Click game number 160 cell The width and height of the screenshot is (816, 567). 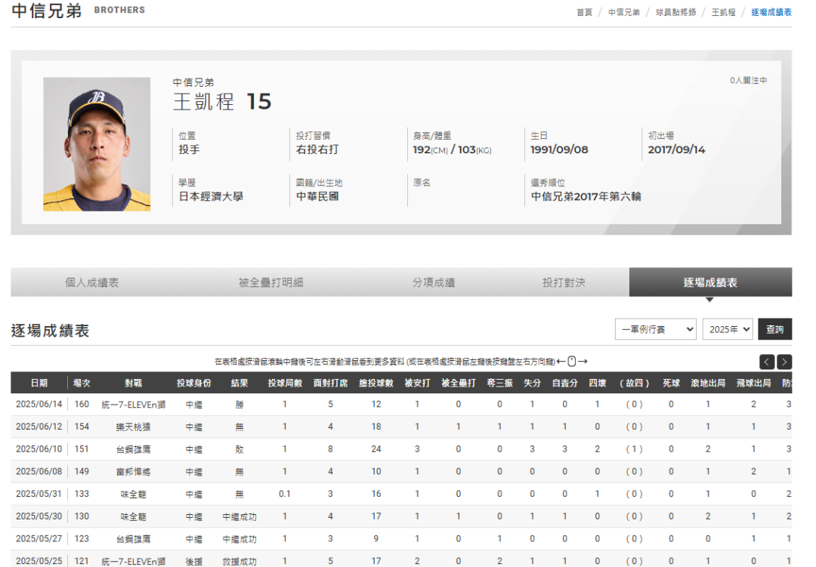coord(82,404)
